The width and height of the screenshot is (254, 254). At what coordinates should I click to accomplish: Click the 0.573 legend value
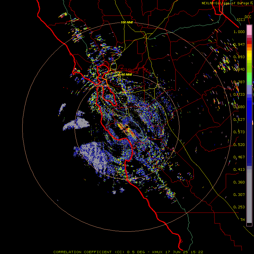239,132
